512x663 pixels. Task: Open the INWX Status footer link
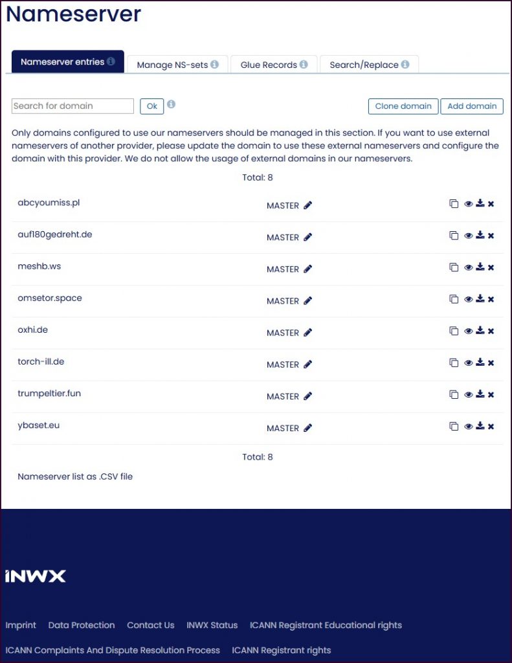212,625
